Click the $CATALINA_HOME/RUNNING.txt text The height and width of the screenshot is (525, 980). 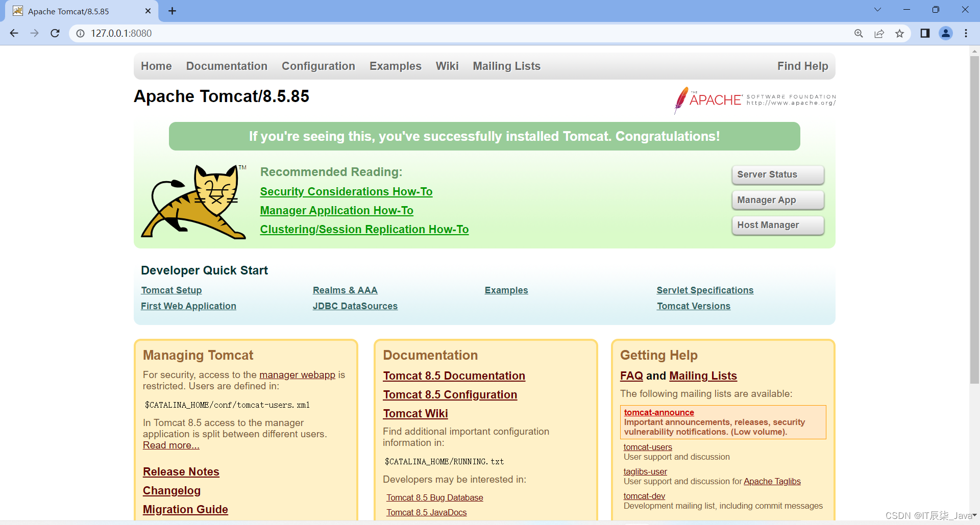click(444, 462)
